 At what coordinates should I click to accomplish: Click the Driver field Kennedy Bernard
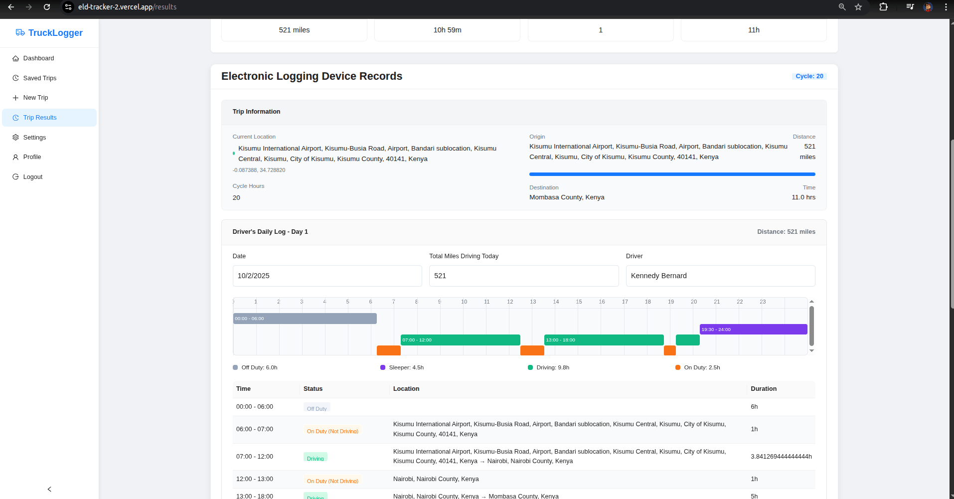(x=720, y=276)
